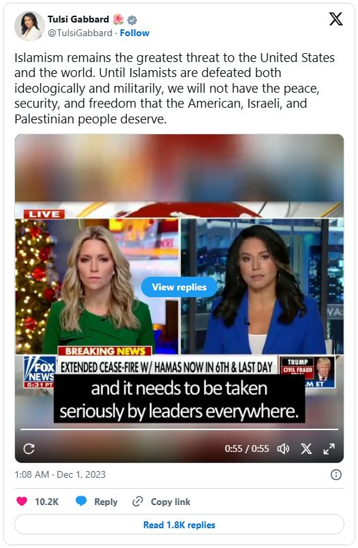Click the blue reply speech bubble icon
358x548 pixels.
[81, 501]
